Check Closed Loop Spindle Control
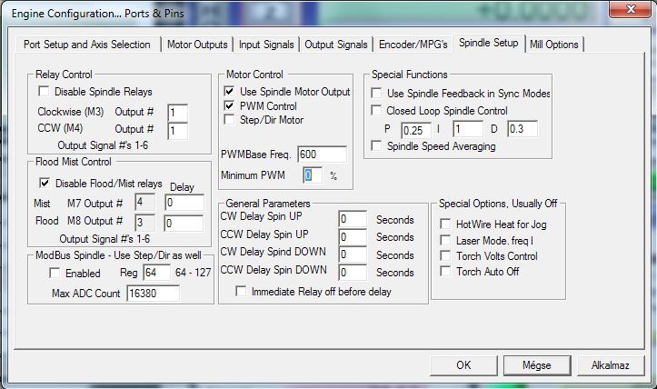The height and width of the screenshot is (389, 657). click(377, 111)
